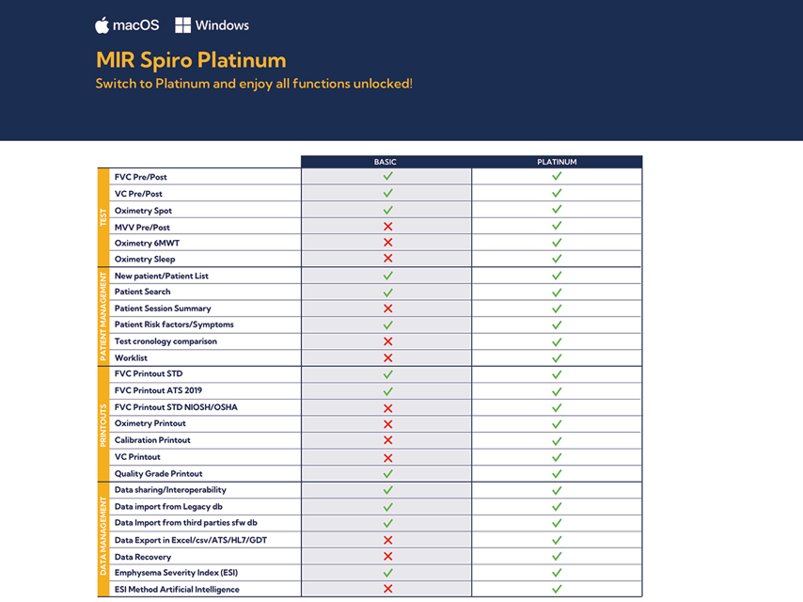Click the 'Data sharing/Interoperability' row label
Image resolution: width=803 pixels, height=602 pixels.
pyautogui.click(x=170, y=490)
